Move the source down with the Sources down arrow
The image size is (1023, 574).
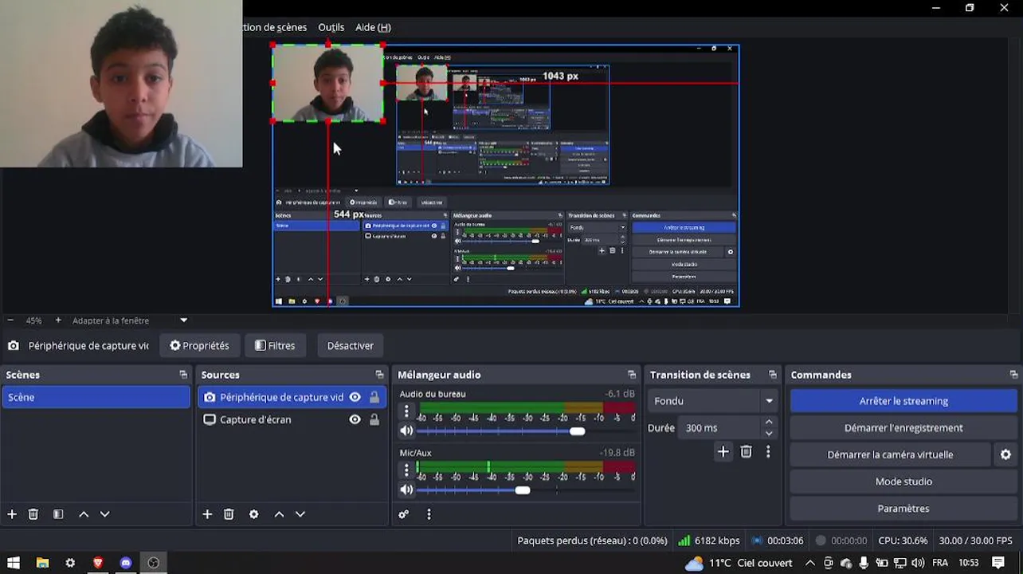300,514
